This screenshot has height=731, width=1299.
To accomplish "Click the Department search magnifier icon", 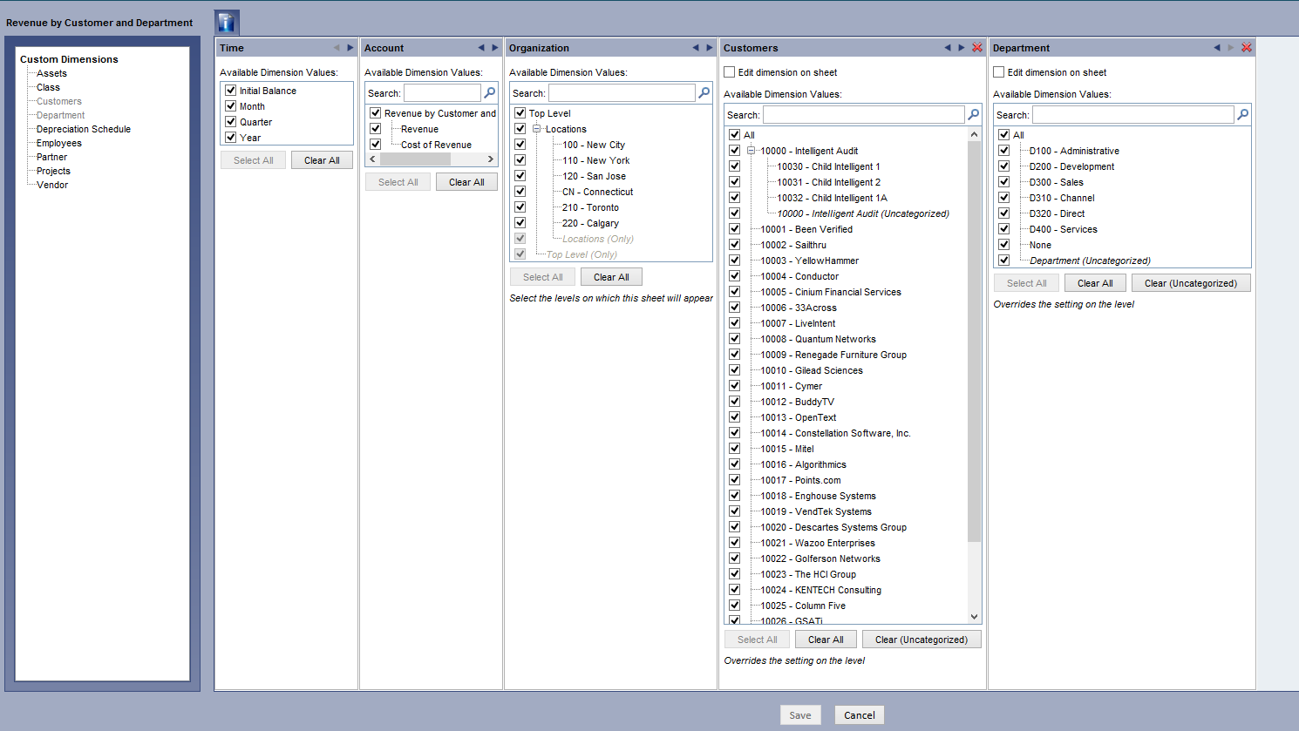I will point(1243,114).
